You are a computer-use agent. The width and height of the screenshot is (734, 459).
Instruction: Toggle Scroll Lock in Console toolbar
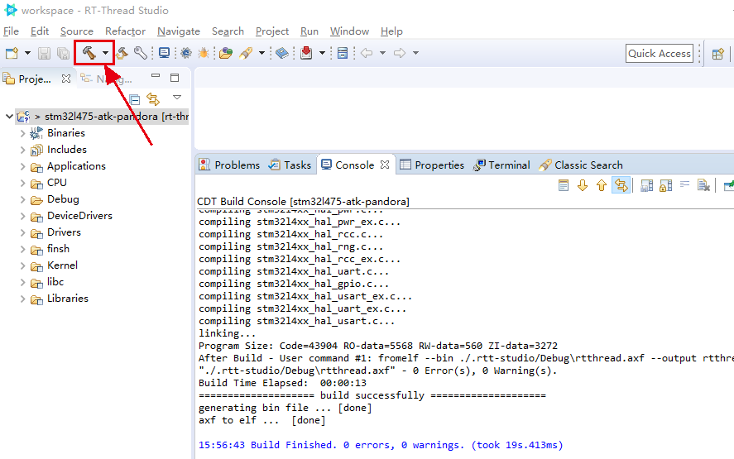pyautogui.click(x=665, y=186)
